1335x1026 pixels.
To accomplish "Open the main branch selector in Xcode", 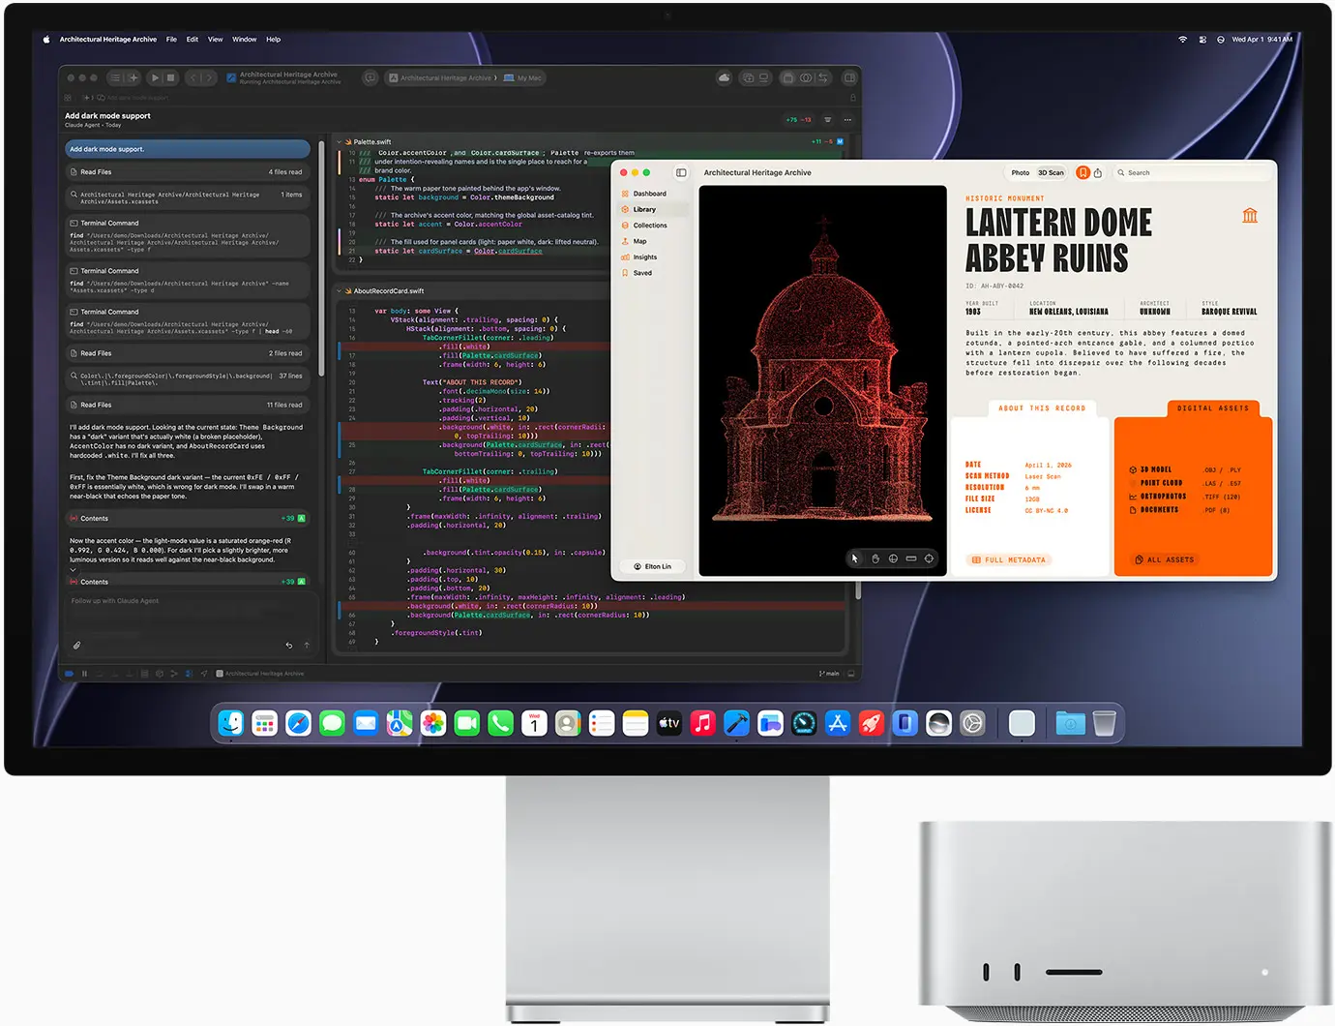I will click(829, 674).
